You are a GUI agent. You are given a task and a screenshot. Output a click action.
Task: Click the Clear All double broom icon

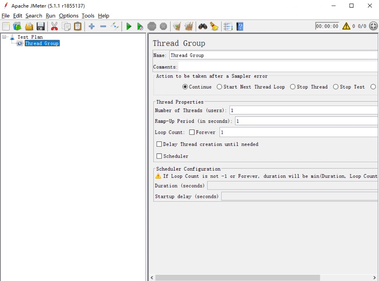coord(189,26)
